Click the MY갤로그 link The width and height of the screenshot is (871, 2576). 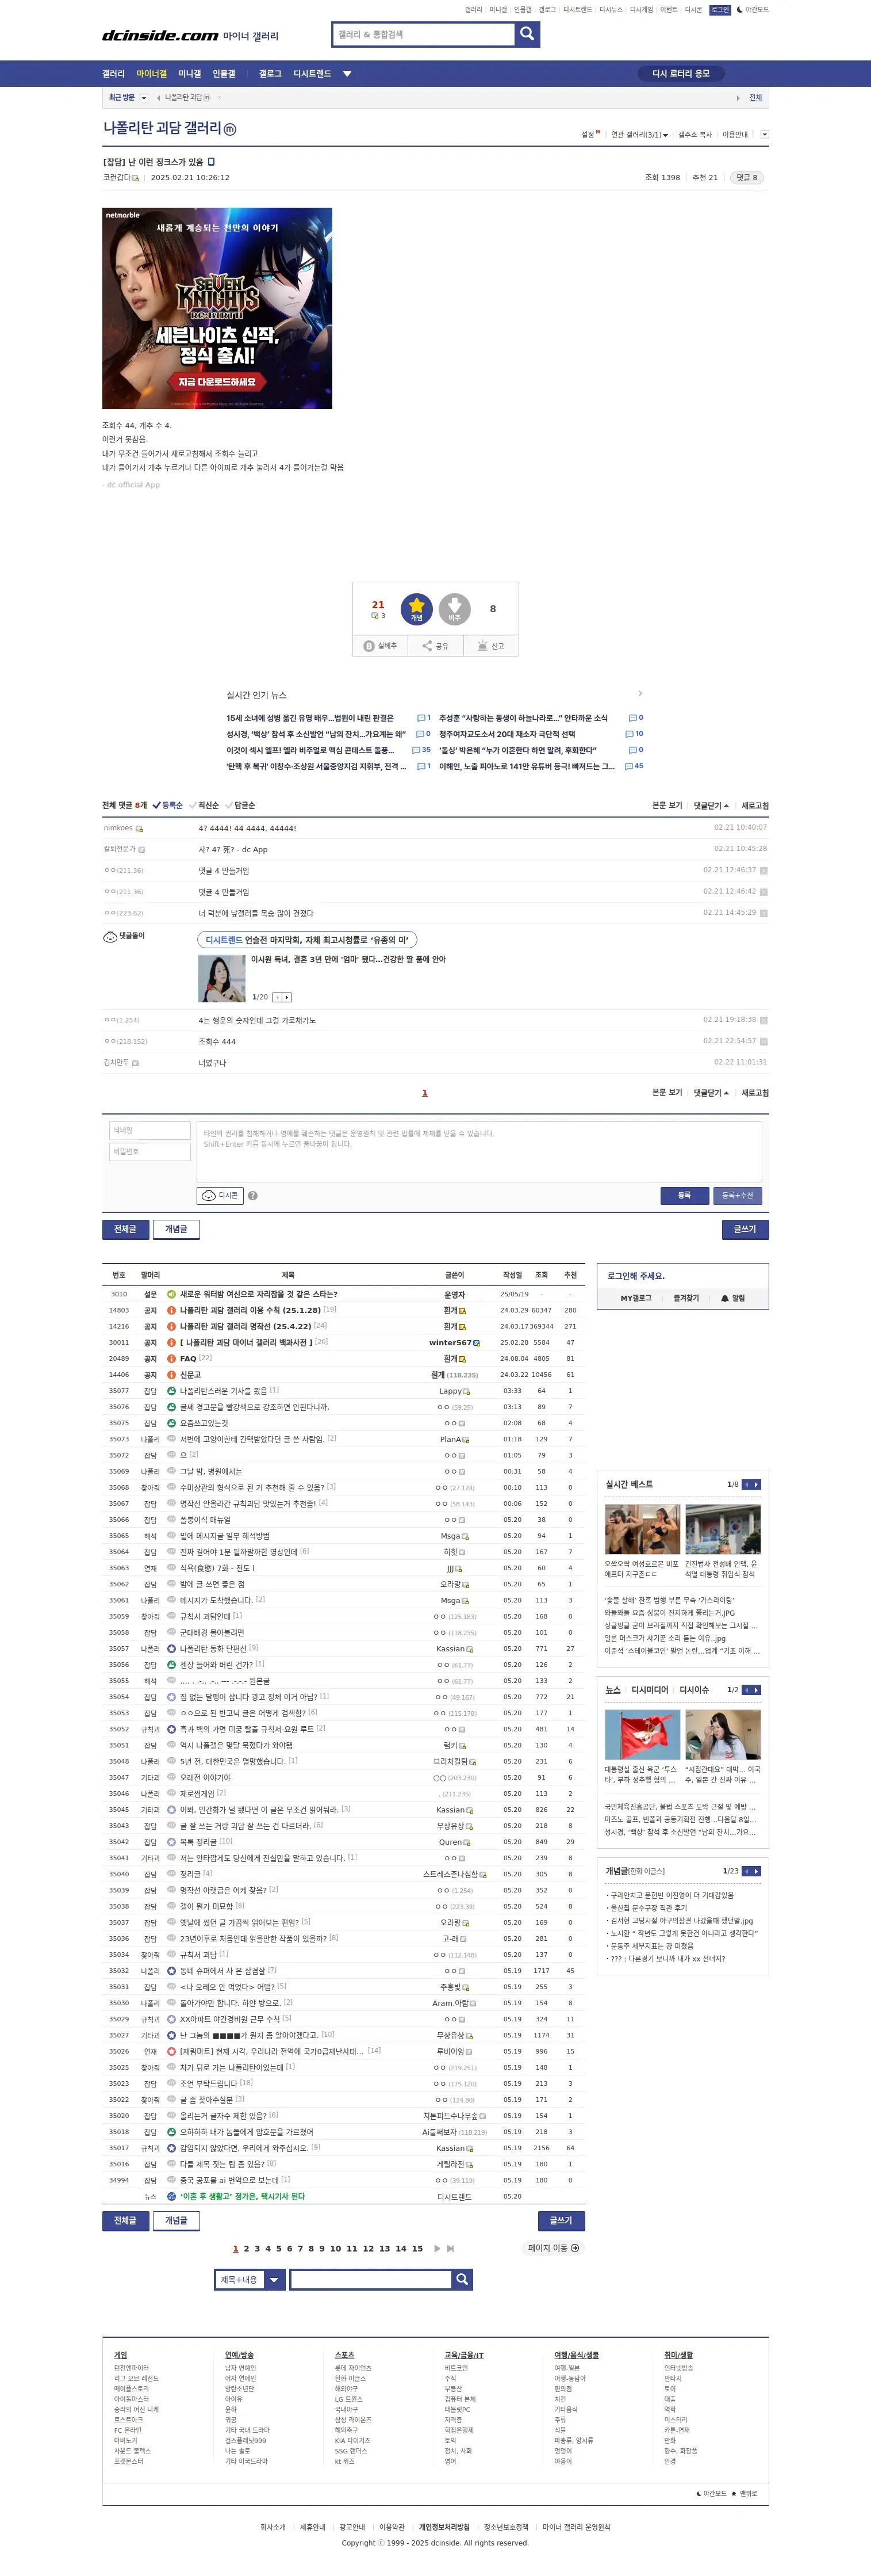pos(635,1298)
